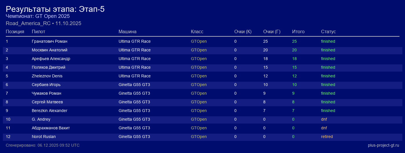Screen dimensions: 405x153
Task: Click the total points 18 for Арефьев Александр
Action: 294,59
